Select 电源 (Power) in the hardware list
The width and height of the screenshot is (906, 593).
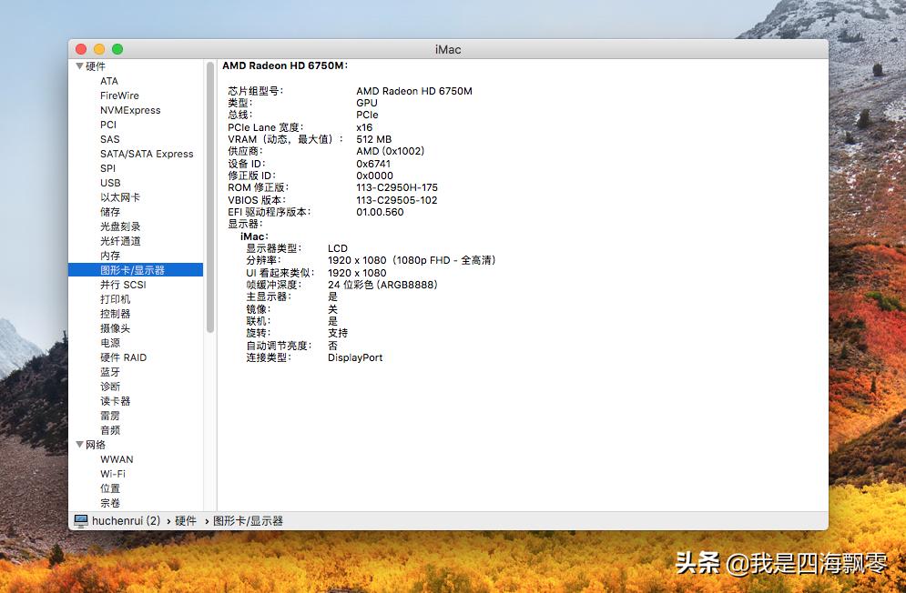110,343
